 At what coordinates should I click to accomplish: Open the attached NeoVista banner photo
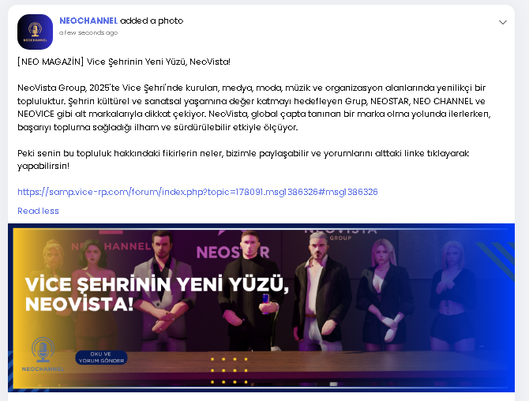coord(261,308)
